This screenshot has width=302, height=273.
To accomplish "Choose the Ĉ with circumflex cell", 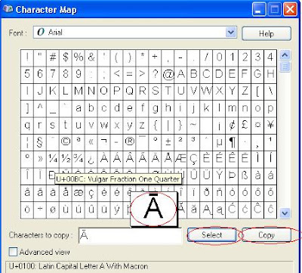I will click(257, 210).
